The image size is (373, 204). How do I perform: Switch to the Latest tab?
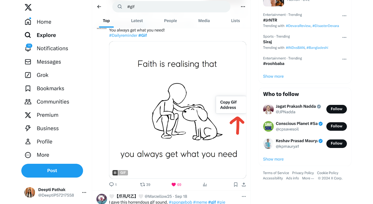point(137,20)
